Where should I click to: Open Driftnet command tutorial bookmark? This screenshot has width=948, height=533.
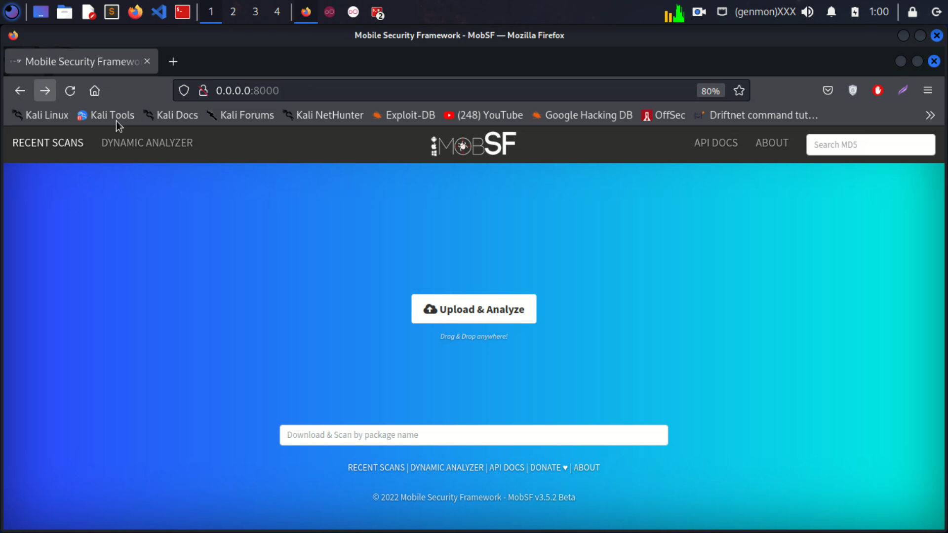(x=756, y=115)
